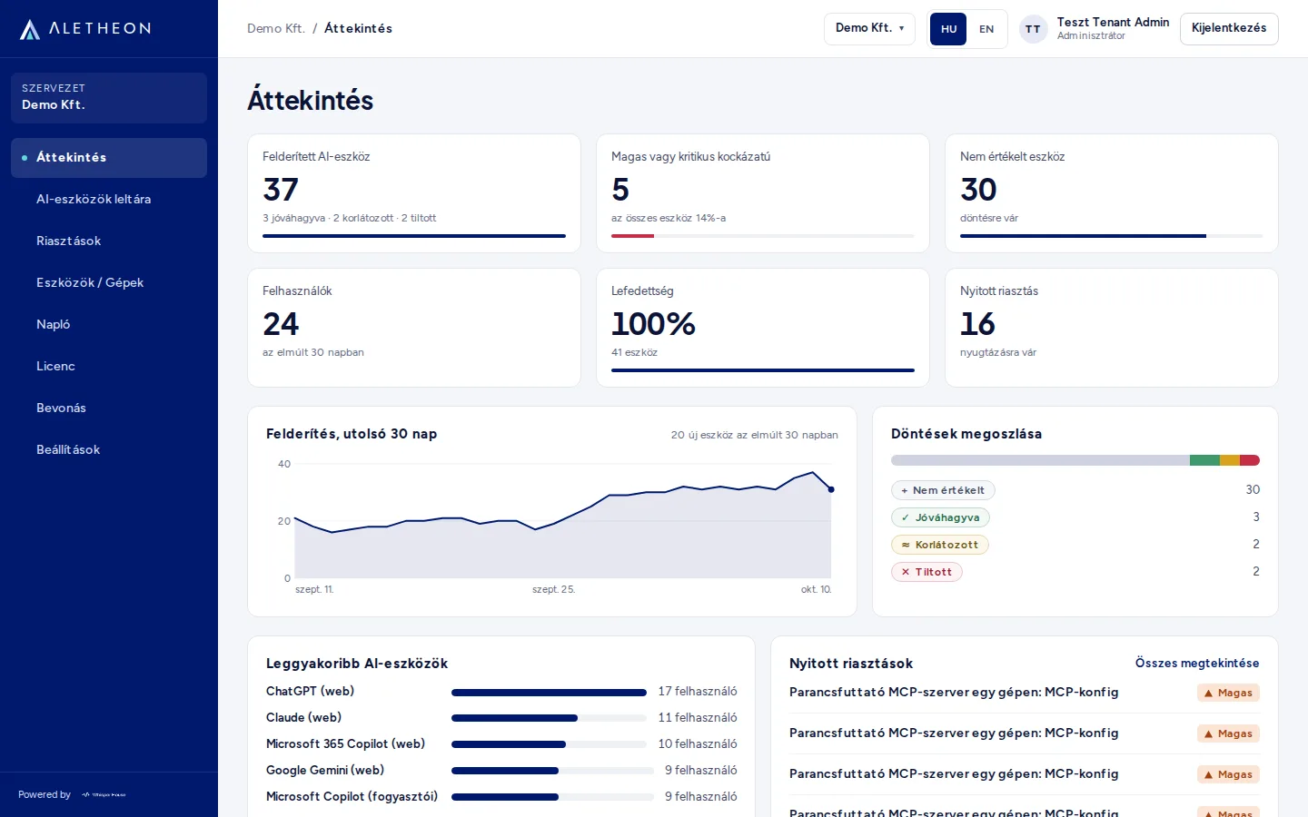
Task: Select the Jóváhagyva checkmark chip
Action: [x=940, y=517]
